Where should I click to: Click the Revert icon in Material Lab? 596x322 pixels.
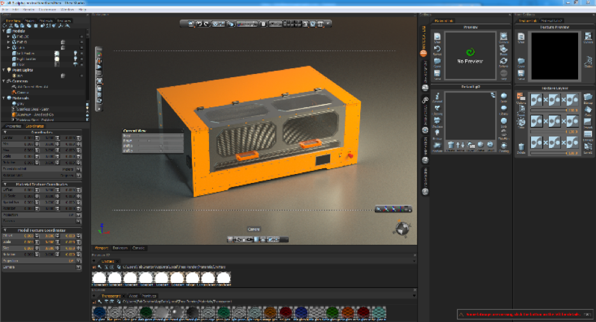click(438, 50)
